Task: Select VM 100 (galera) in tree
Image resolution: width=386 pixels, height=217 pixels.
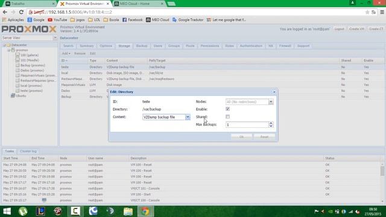Action: pos(30,55)
